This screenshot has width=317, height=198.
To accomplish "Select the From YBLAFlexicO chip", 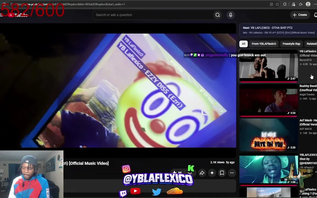I will coord(264,44).
